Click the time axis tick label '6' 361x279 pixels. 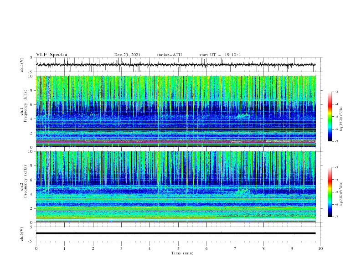point(206,248)
